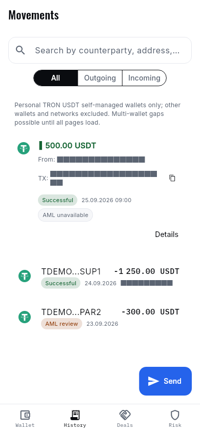Filter movements by Incoming
Screen dimensions: 200x433
[x=144, y=78]
